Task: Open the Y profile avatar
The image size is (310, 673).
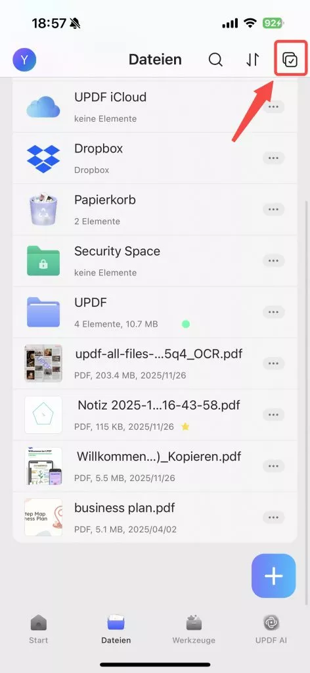Action: (24, 60)
